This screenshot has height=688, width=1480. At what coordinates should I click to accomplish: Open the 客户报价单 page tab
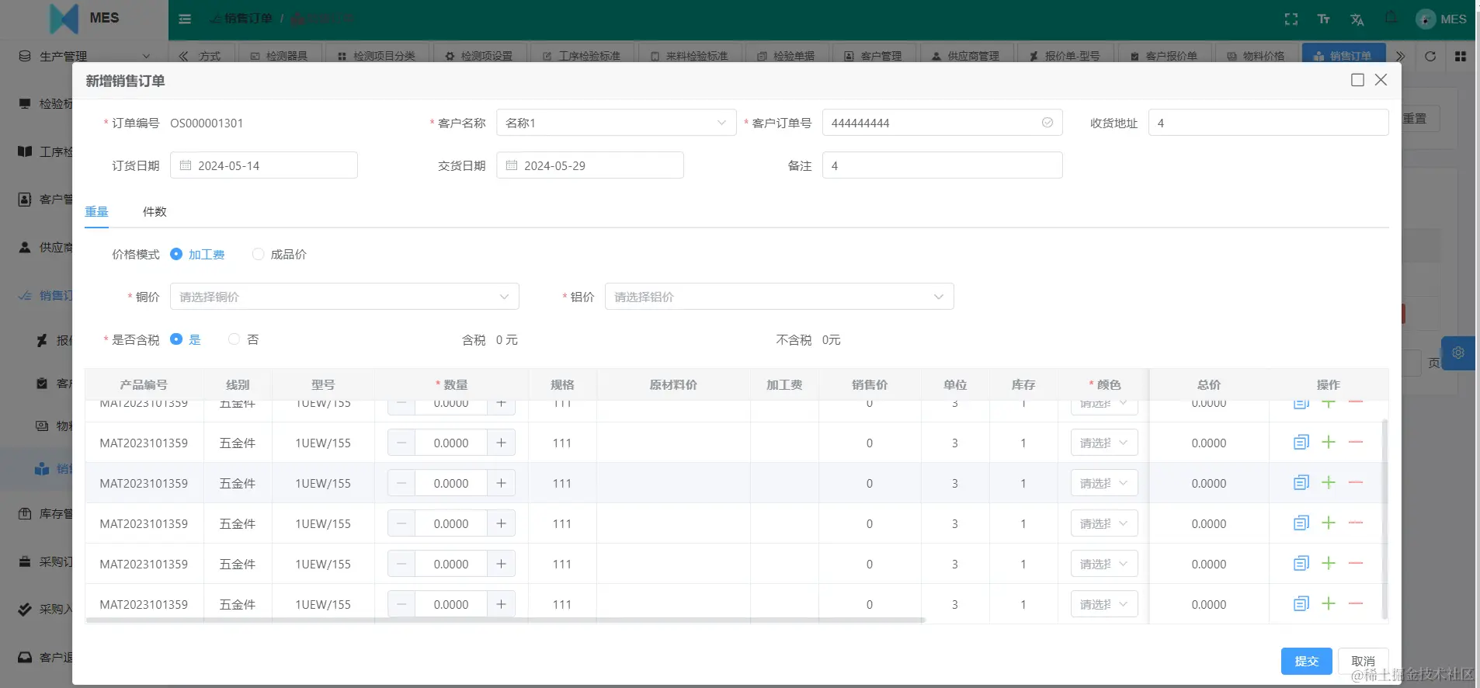[1164, 56]
